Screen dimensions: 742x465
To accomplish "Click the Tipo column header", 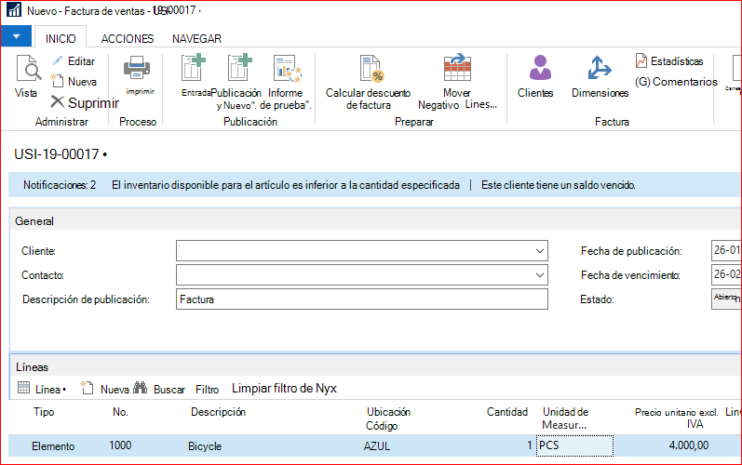I will [x=44, y=412].
